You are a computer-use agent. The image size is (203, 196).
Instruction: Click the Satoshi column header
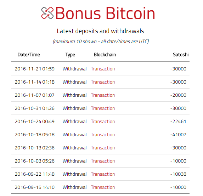pos(181,54)
